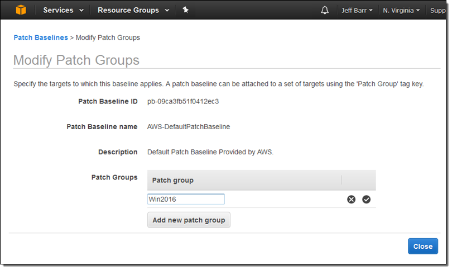
Task: Confirm the Win2016 patch group with checkmark
Action: [367, 199]
